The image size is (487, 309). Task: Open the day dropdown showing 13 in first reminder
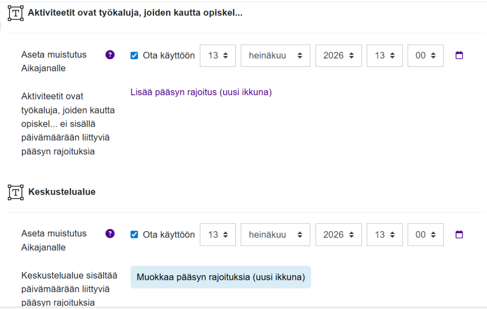click(217, 56)
